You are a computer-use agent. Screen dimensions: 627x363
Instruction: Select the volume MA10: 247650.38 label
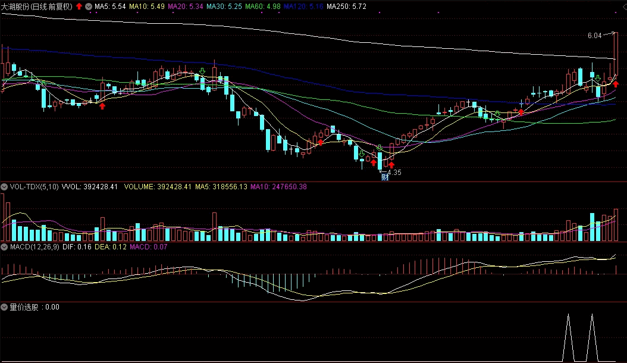[x=279, y=187]
